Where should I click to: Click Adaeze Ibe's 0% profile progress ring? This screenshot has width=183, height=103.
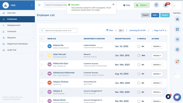tap(139, 46)
